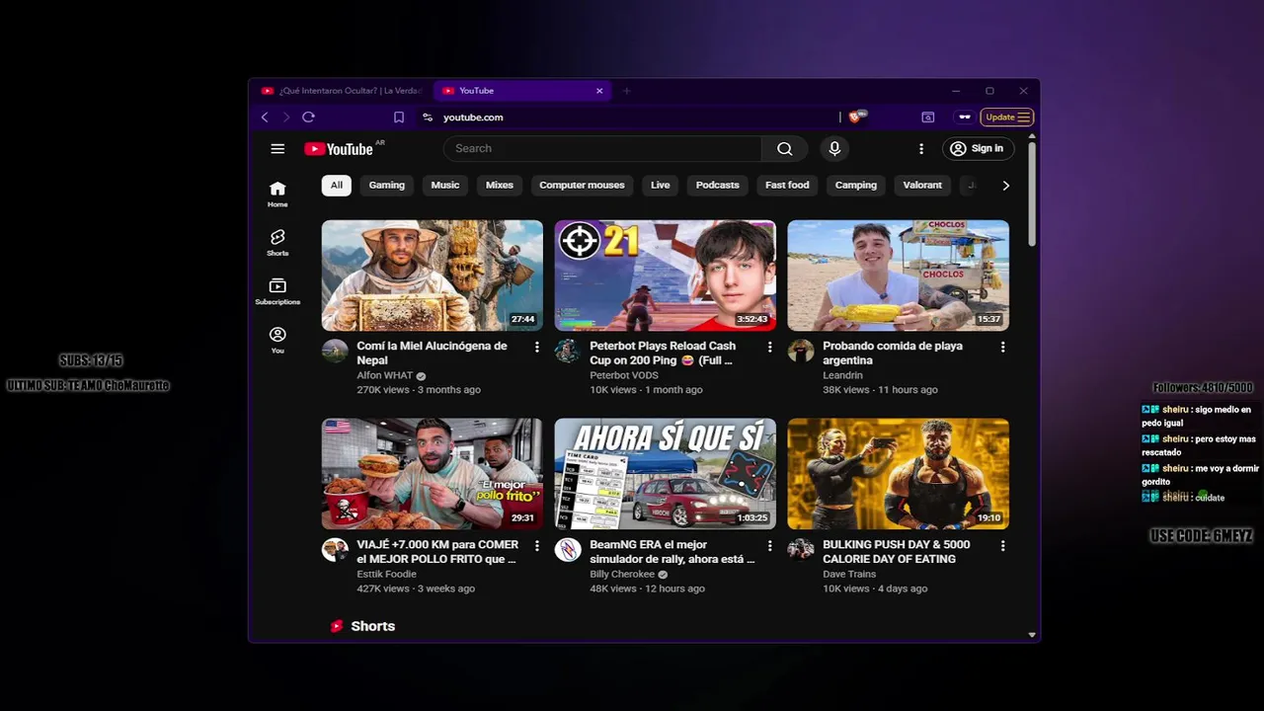Open the bodybuilder video thumbnail
The image size is (1264, 711).
click(x=899, y=474)
